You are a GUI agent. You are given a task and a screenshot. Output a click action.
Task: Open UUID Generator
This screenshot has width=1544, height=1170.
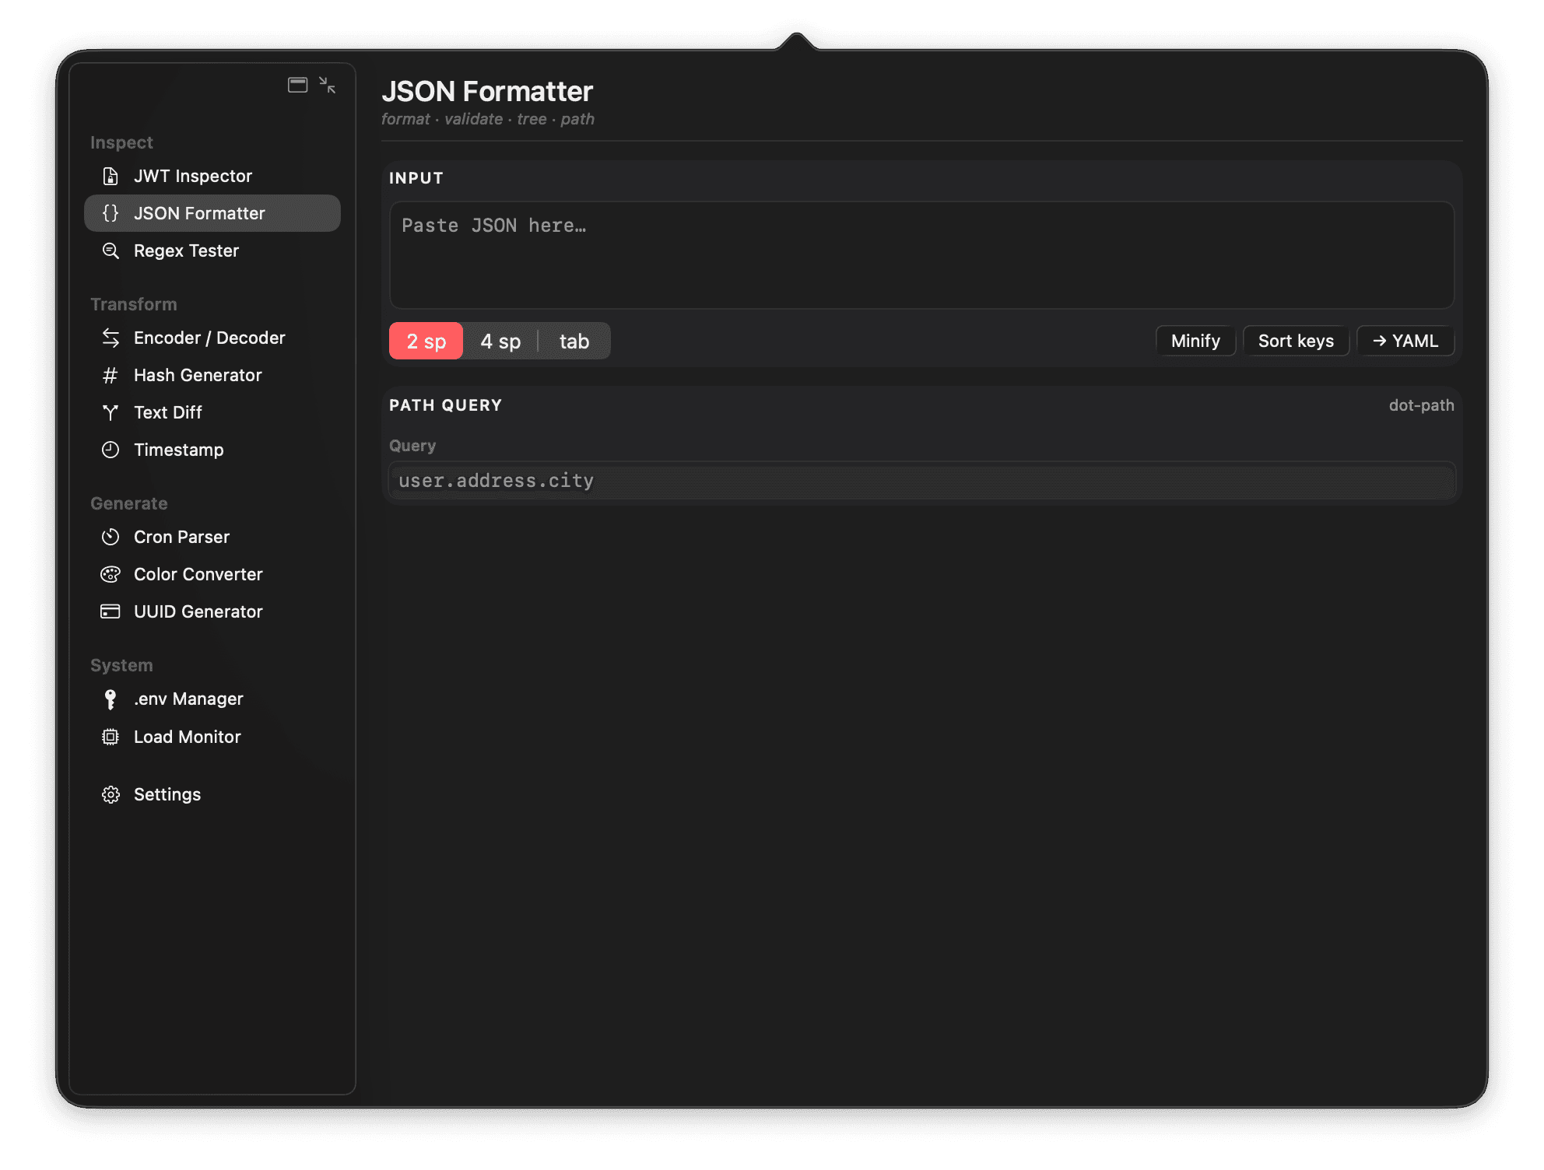pyautogui.click(x=212, y=611)
